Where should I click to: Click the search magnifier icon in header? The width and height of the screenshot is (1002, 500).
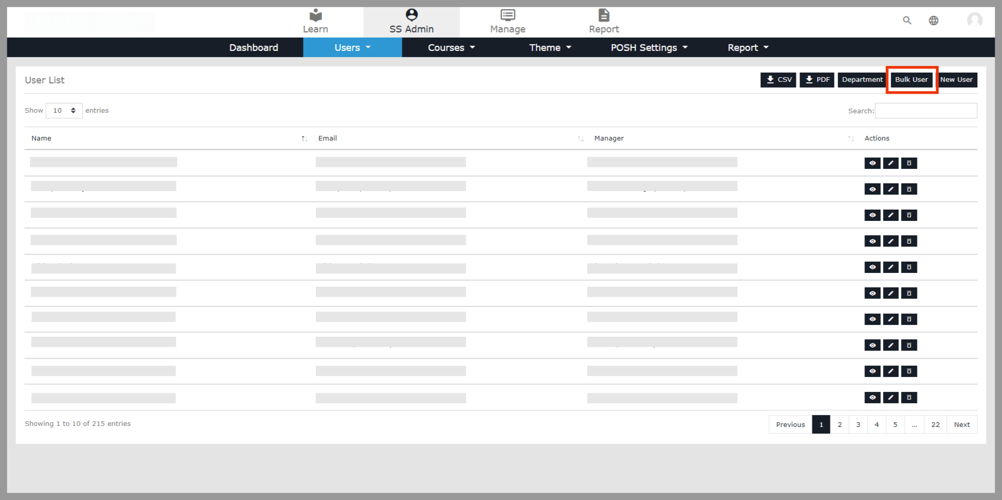click(907, 21)
